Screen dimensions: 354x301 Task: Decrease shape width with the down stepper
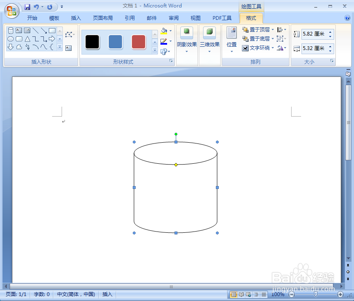point(330,51)
